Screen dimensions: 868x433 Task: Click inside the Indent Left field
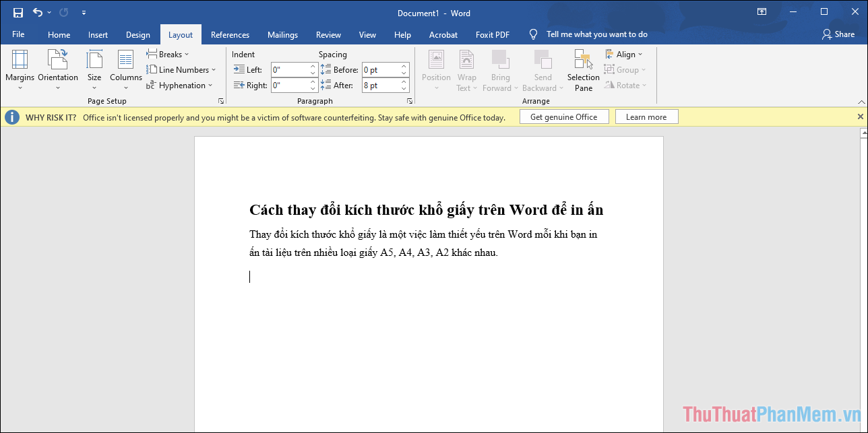click(x=290, y=69)
